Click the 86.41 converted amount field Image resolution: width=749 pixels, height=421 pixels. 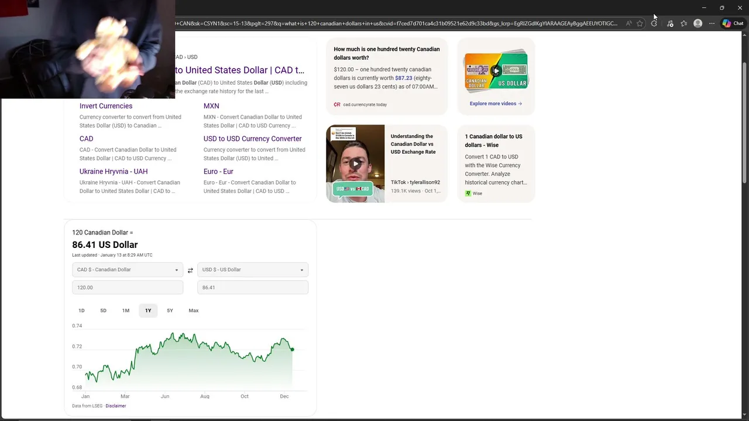point(253,287)
